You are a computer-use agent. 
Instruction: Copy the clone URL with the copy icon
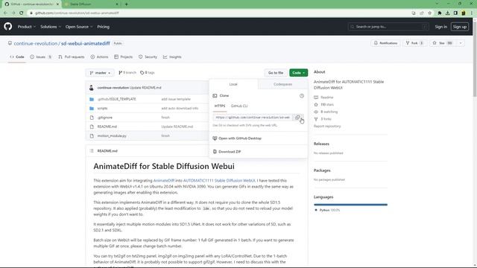click(297, 118)
